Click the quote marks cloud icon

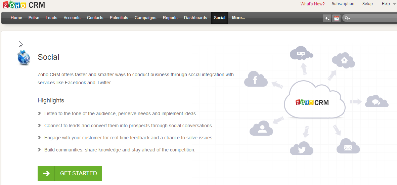pos(301,53)
